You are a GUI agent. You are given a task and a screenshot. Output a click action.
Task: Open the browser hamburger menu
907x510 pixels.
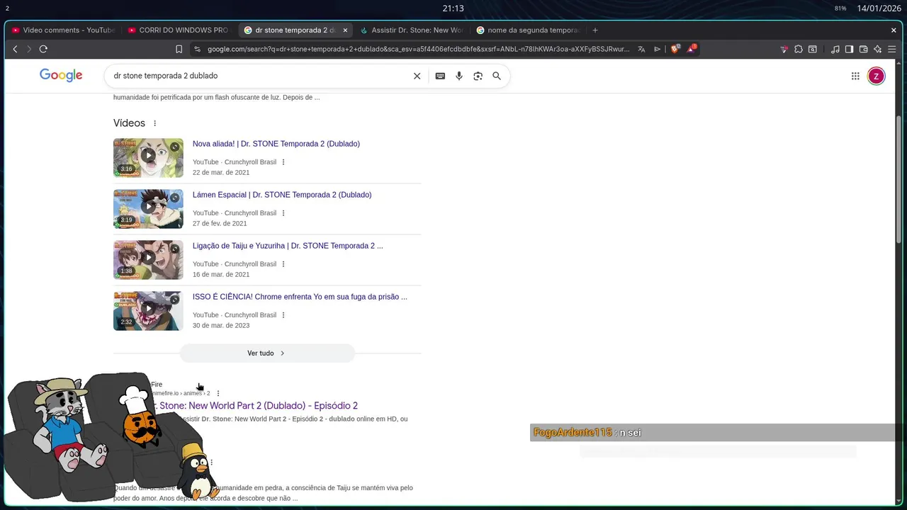(x=891, y=49)
